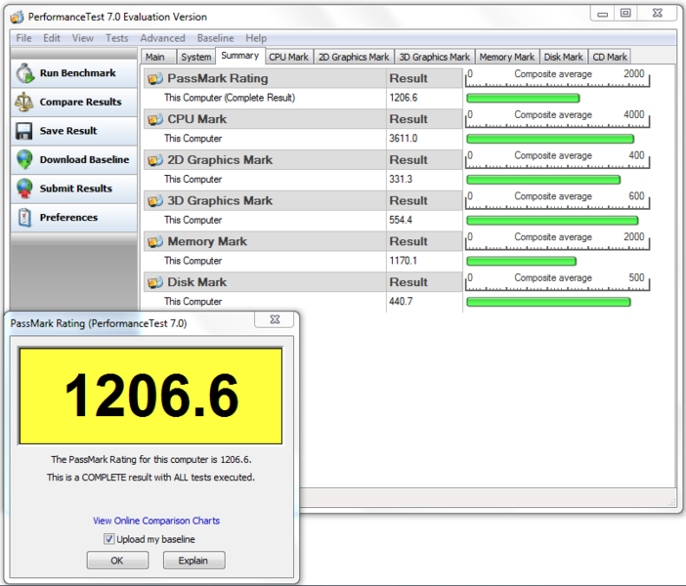Click the Download Baseline label
This screenshot has height=586, width=686.
pyautogui.click(x=84, y=159)
